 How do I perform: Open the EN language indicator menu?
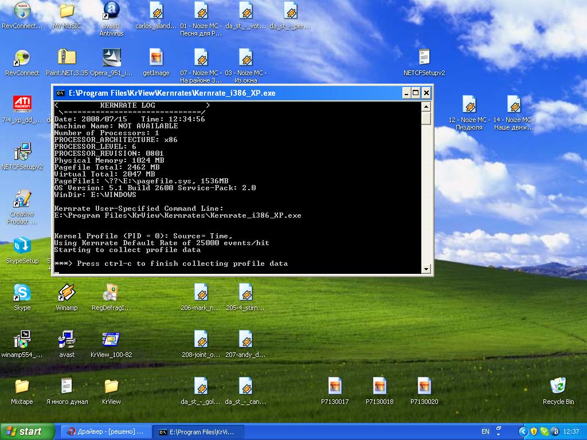[x=485, y=431]
